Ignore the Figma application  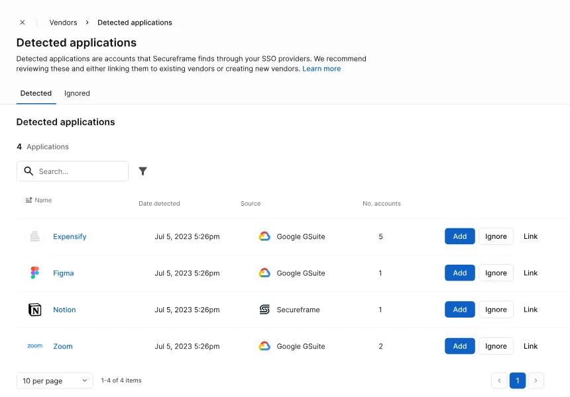click(x=496, y=273)
